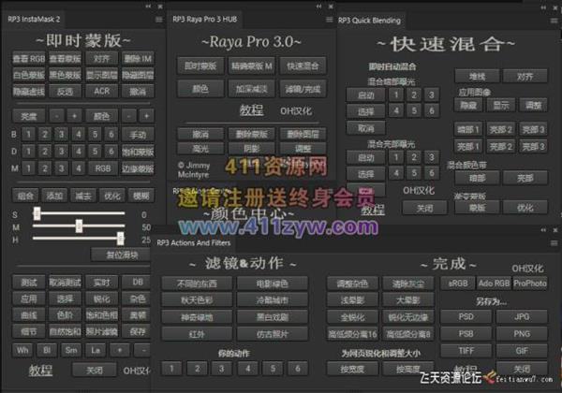The image size is (562, 393).
Task: Open the 教程 tutorial link in InstaMask
Action: tap(39, 370)
